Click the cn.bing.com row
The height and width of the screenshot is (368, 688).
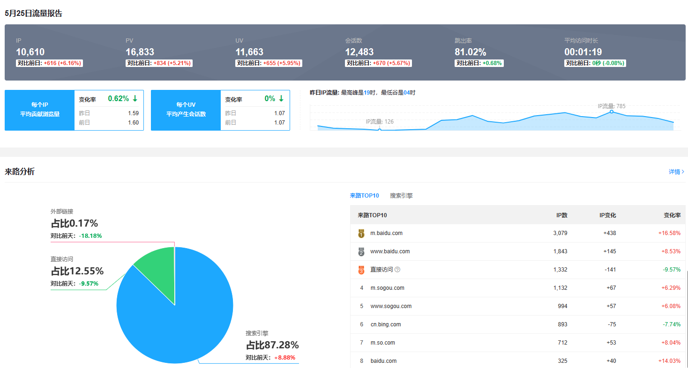tap(517, 324)
